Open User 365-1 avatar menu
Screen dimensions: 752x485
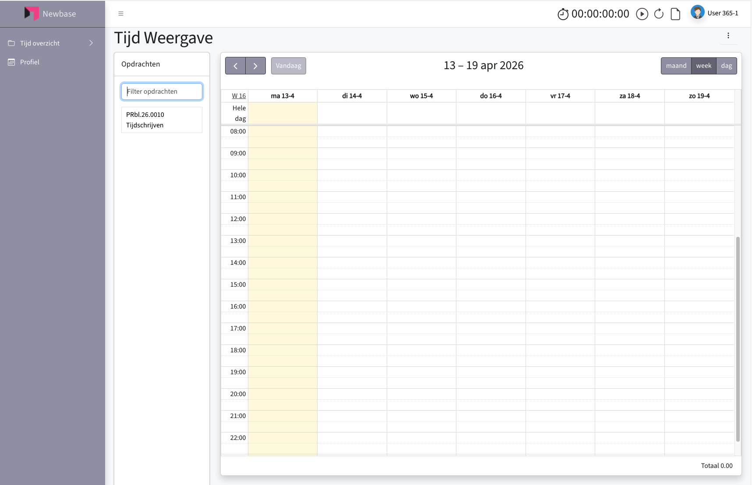[x=697, y=12]
